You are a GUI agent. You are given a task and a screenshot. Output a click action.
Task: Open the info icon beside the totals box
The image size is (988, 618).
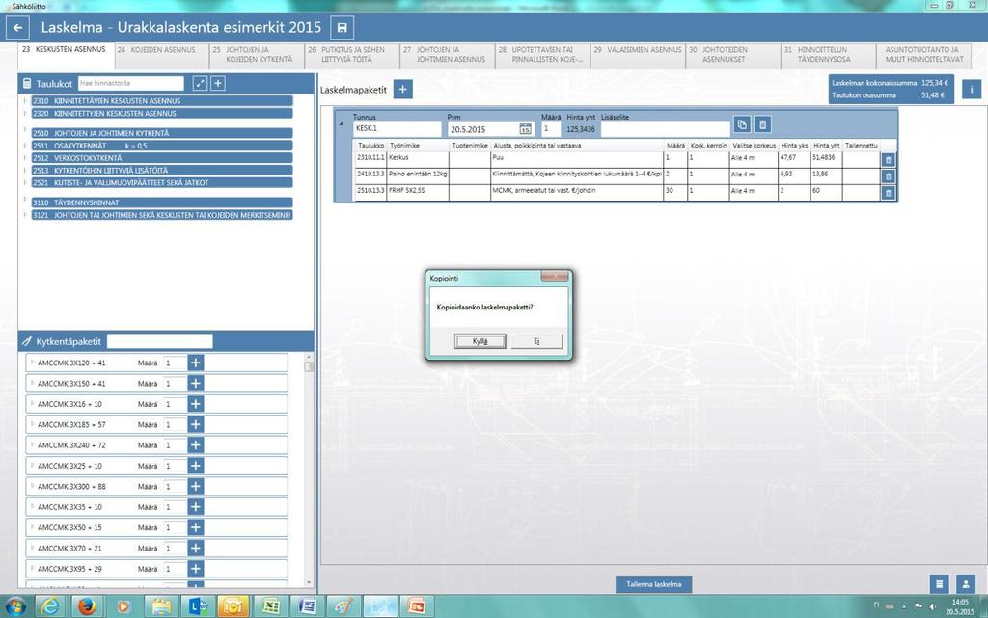[971, 90]
